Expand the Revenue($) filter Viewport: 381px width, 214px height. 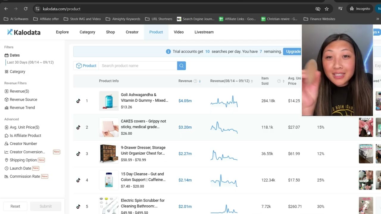(x=17, y=91)
